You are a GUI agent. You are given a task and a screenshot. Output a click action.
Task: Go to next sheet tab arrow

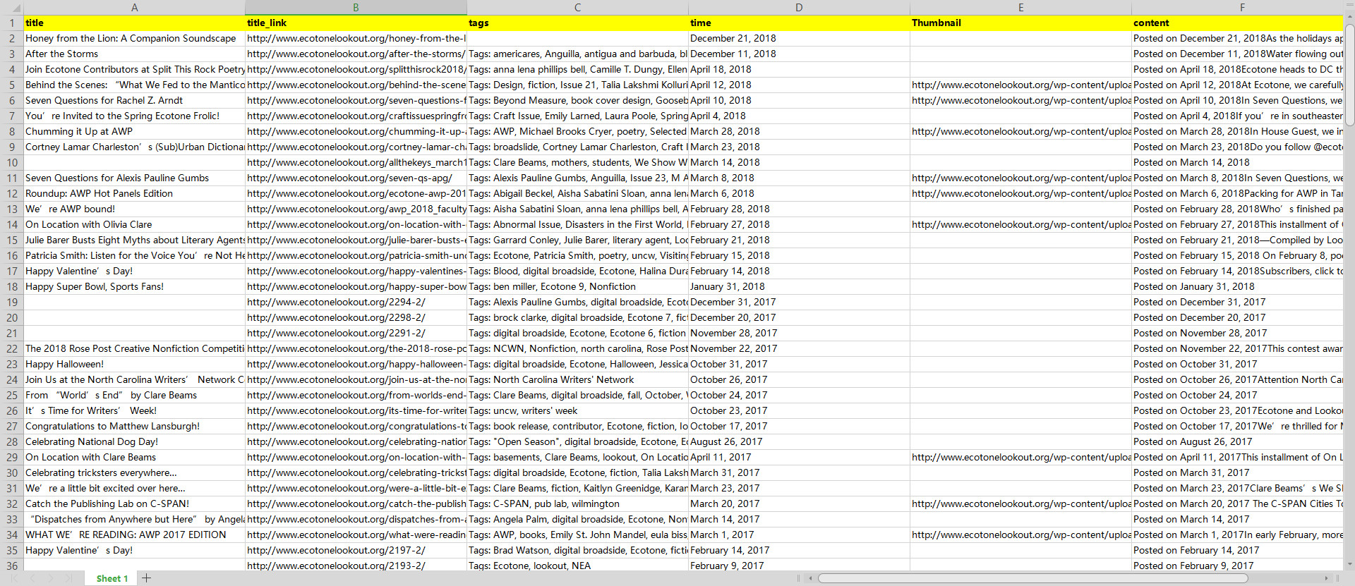50,578
